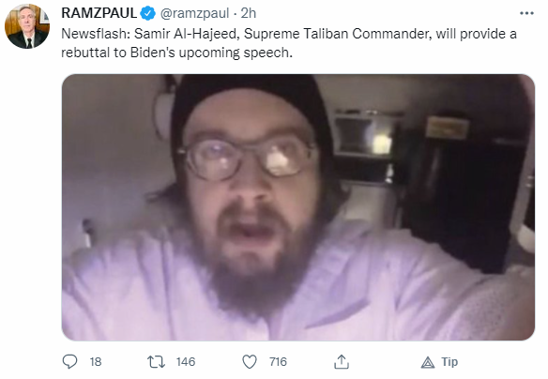This screenshot has height=379, width=548.
Task: Open the share tweet upload icon
Action: point(342,362)
